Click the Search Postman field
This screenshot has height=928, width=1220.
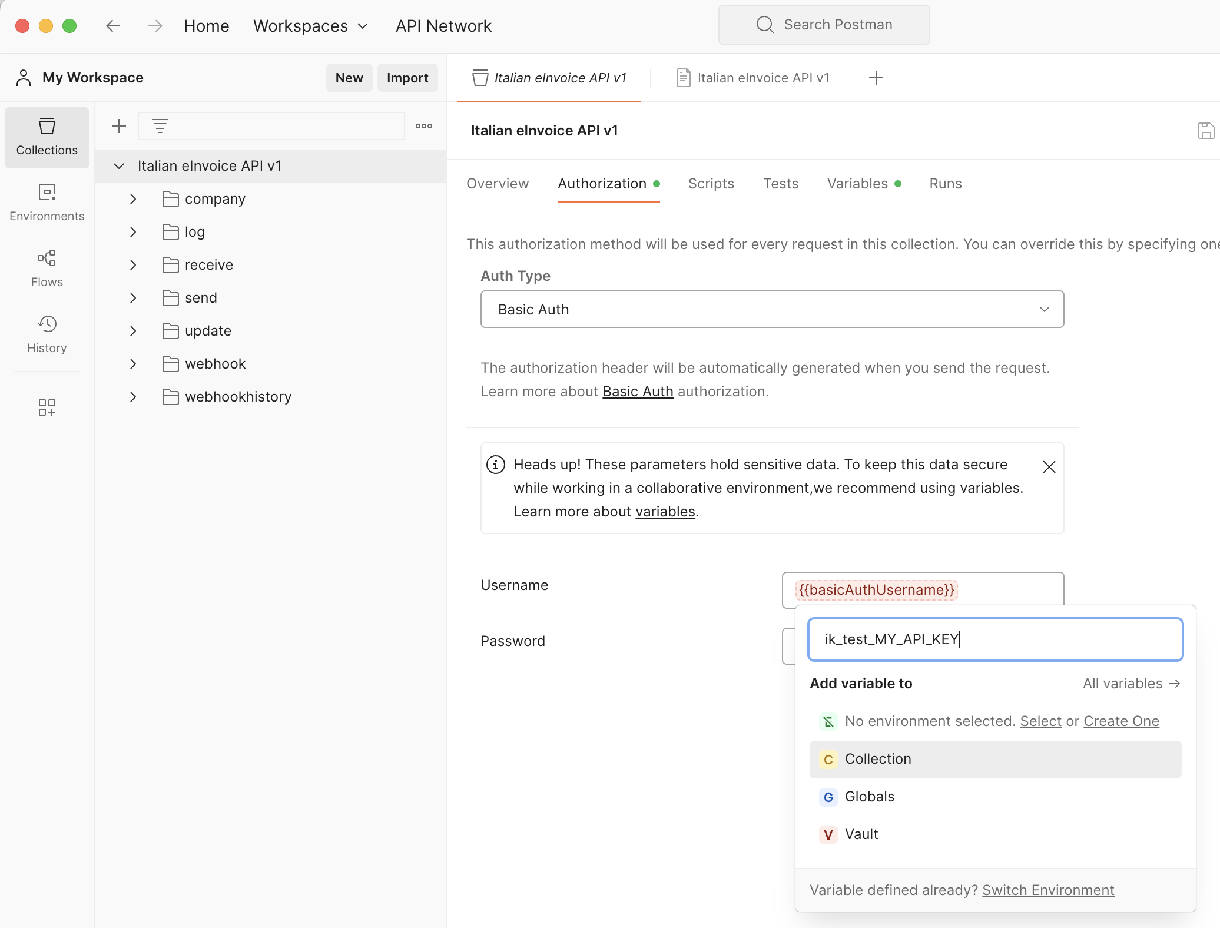pos(824,25)
